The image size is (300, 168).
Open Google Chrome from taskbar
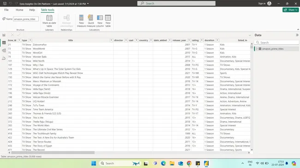click(x=189, y=163)
